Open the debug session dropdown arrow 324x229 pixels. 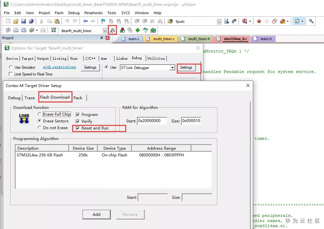click(250, 21)
